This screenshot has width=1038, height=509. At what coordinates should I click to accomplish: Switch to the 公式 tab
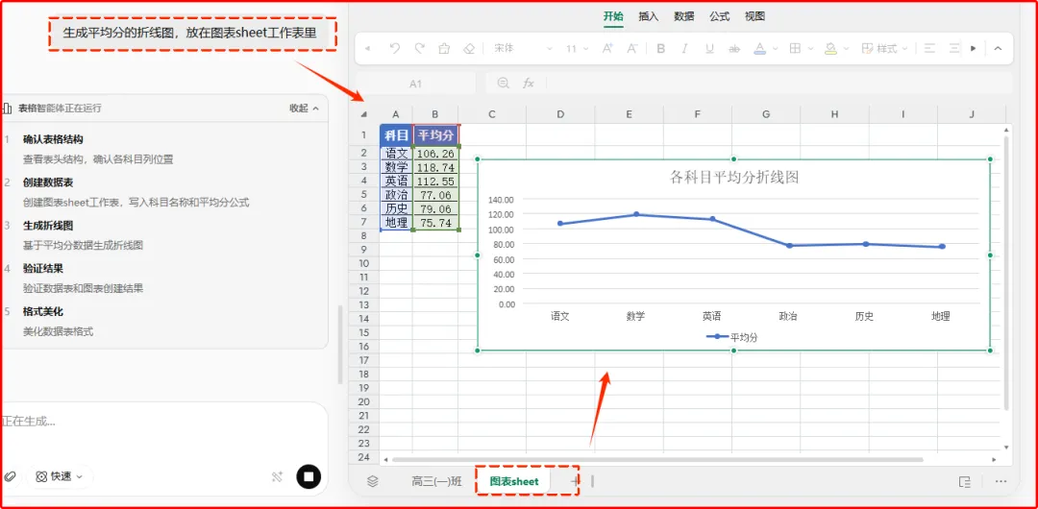click(x=720, y=16)
